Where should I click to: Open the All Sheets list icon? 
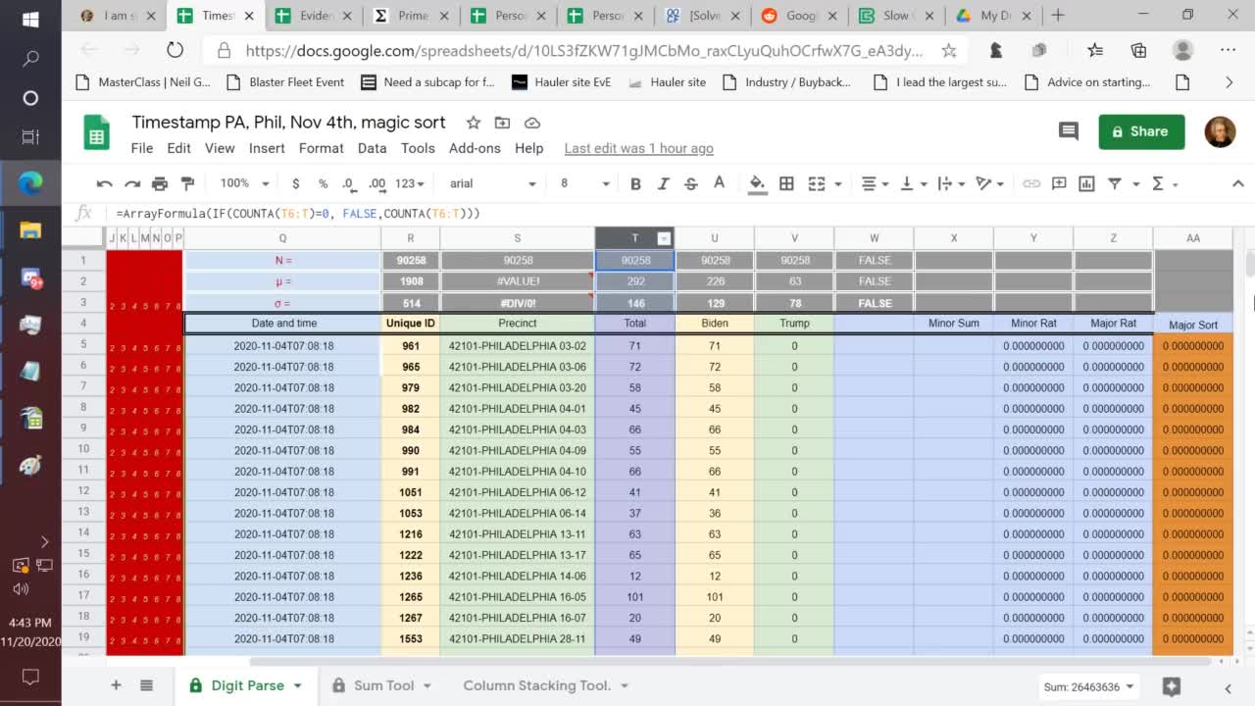click(x=146, y=685)
